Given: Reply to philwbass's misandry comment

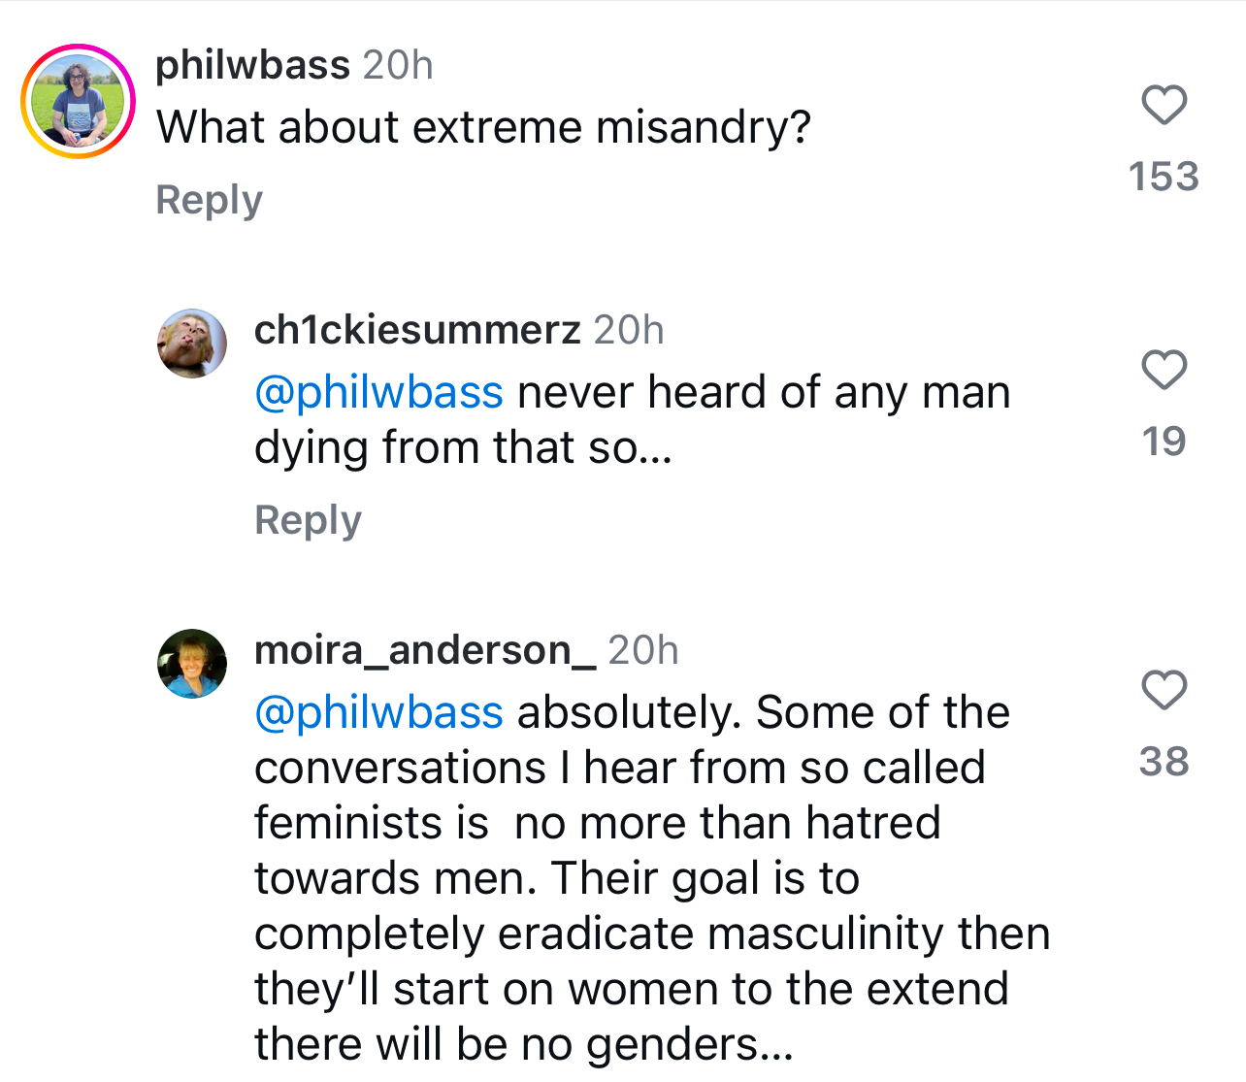Looking at the screenshot, I should point(209,200).
